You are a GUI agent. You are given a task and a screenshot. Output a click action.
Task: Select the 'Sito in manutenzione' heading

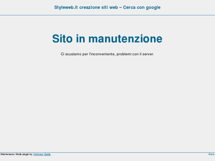[107, 39]
